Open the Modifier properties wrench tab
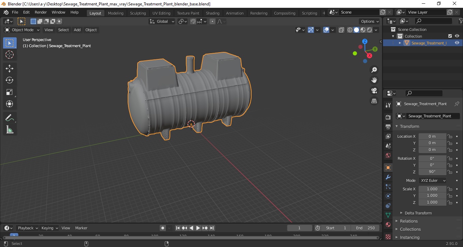The height and width of the screenshot is (247, 463). (388, 177)
